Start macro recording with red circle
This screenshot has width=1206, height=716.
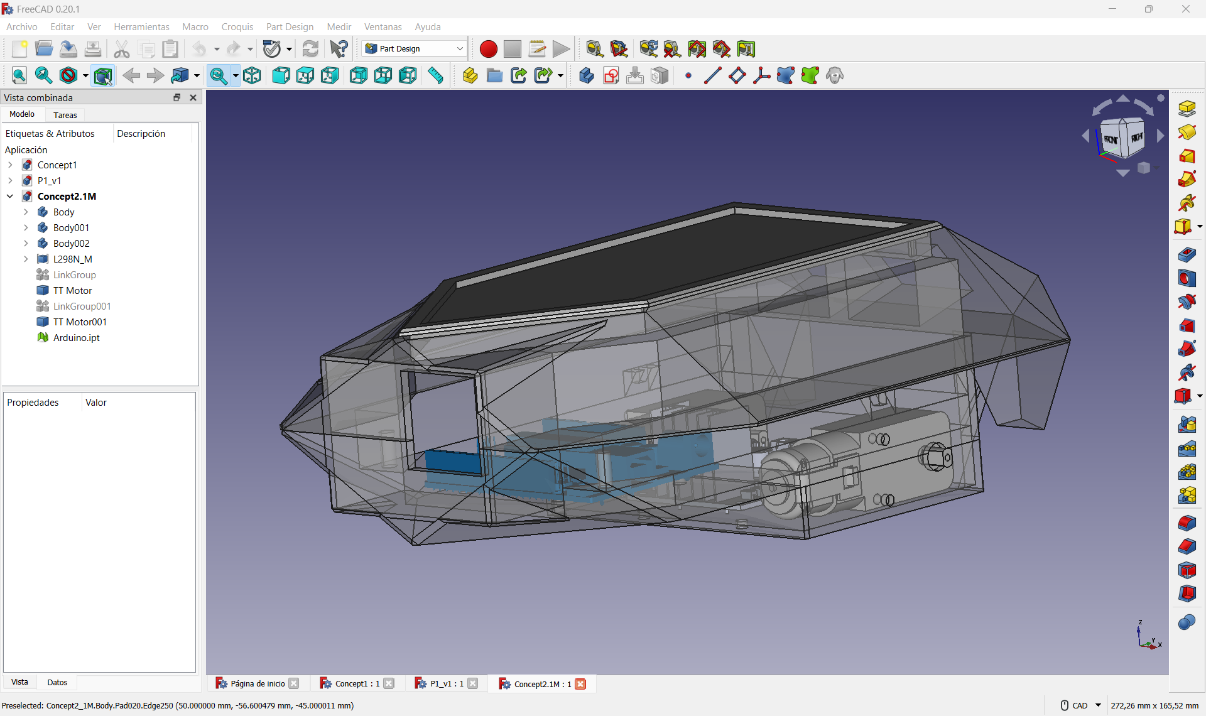488,49
